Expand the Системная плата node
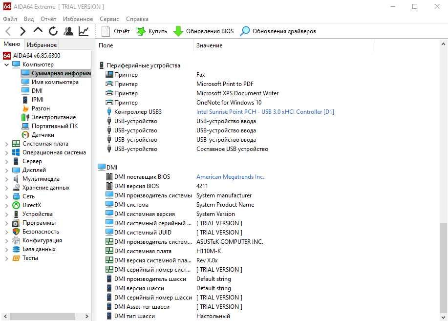The height and width of the screenshot is (321, 448). (6, 144)
